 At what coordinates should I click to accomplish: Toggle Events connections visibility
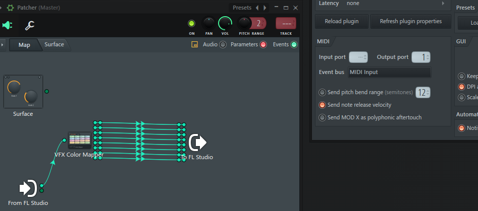294,45
